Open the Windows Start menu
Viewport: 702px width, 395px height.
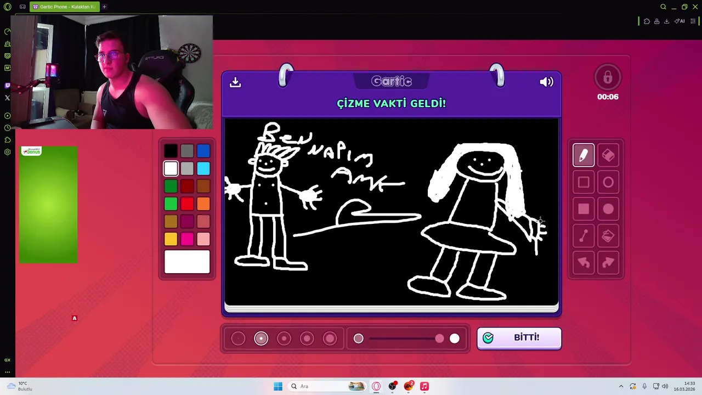(278, 386)
